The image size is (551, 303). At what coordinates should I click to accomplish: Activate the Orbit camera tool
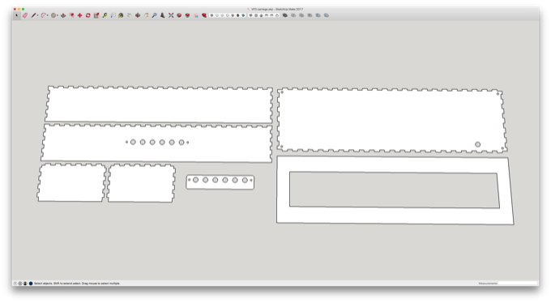(138, 15)
